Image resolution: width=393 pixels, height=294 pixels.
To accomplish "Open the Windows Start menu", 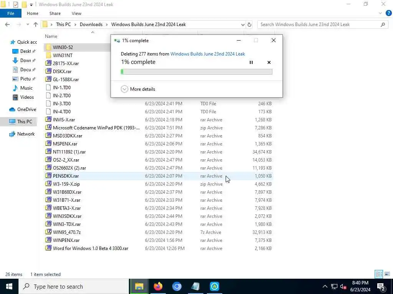I will pos(9,286).
